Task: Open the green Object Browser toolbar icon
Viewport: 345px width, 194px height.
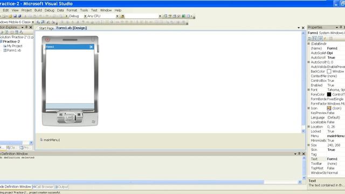Action: tap(183, 16)
